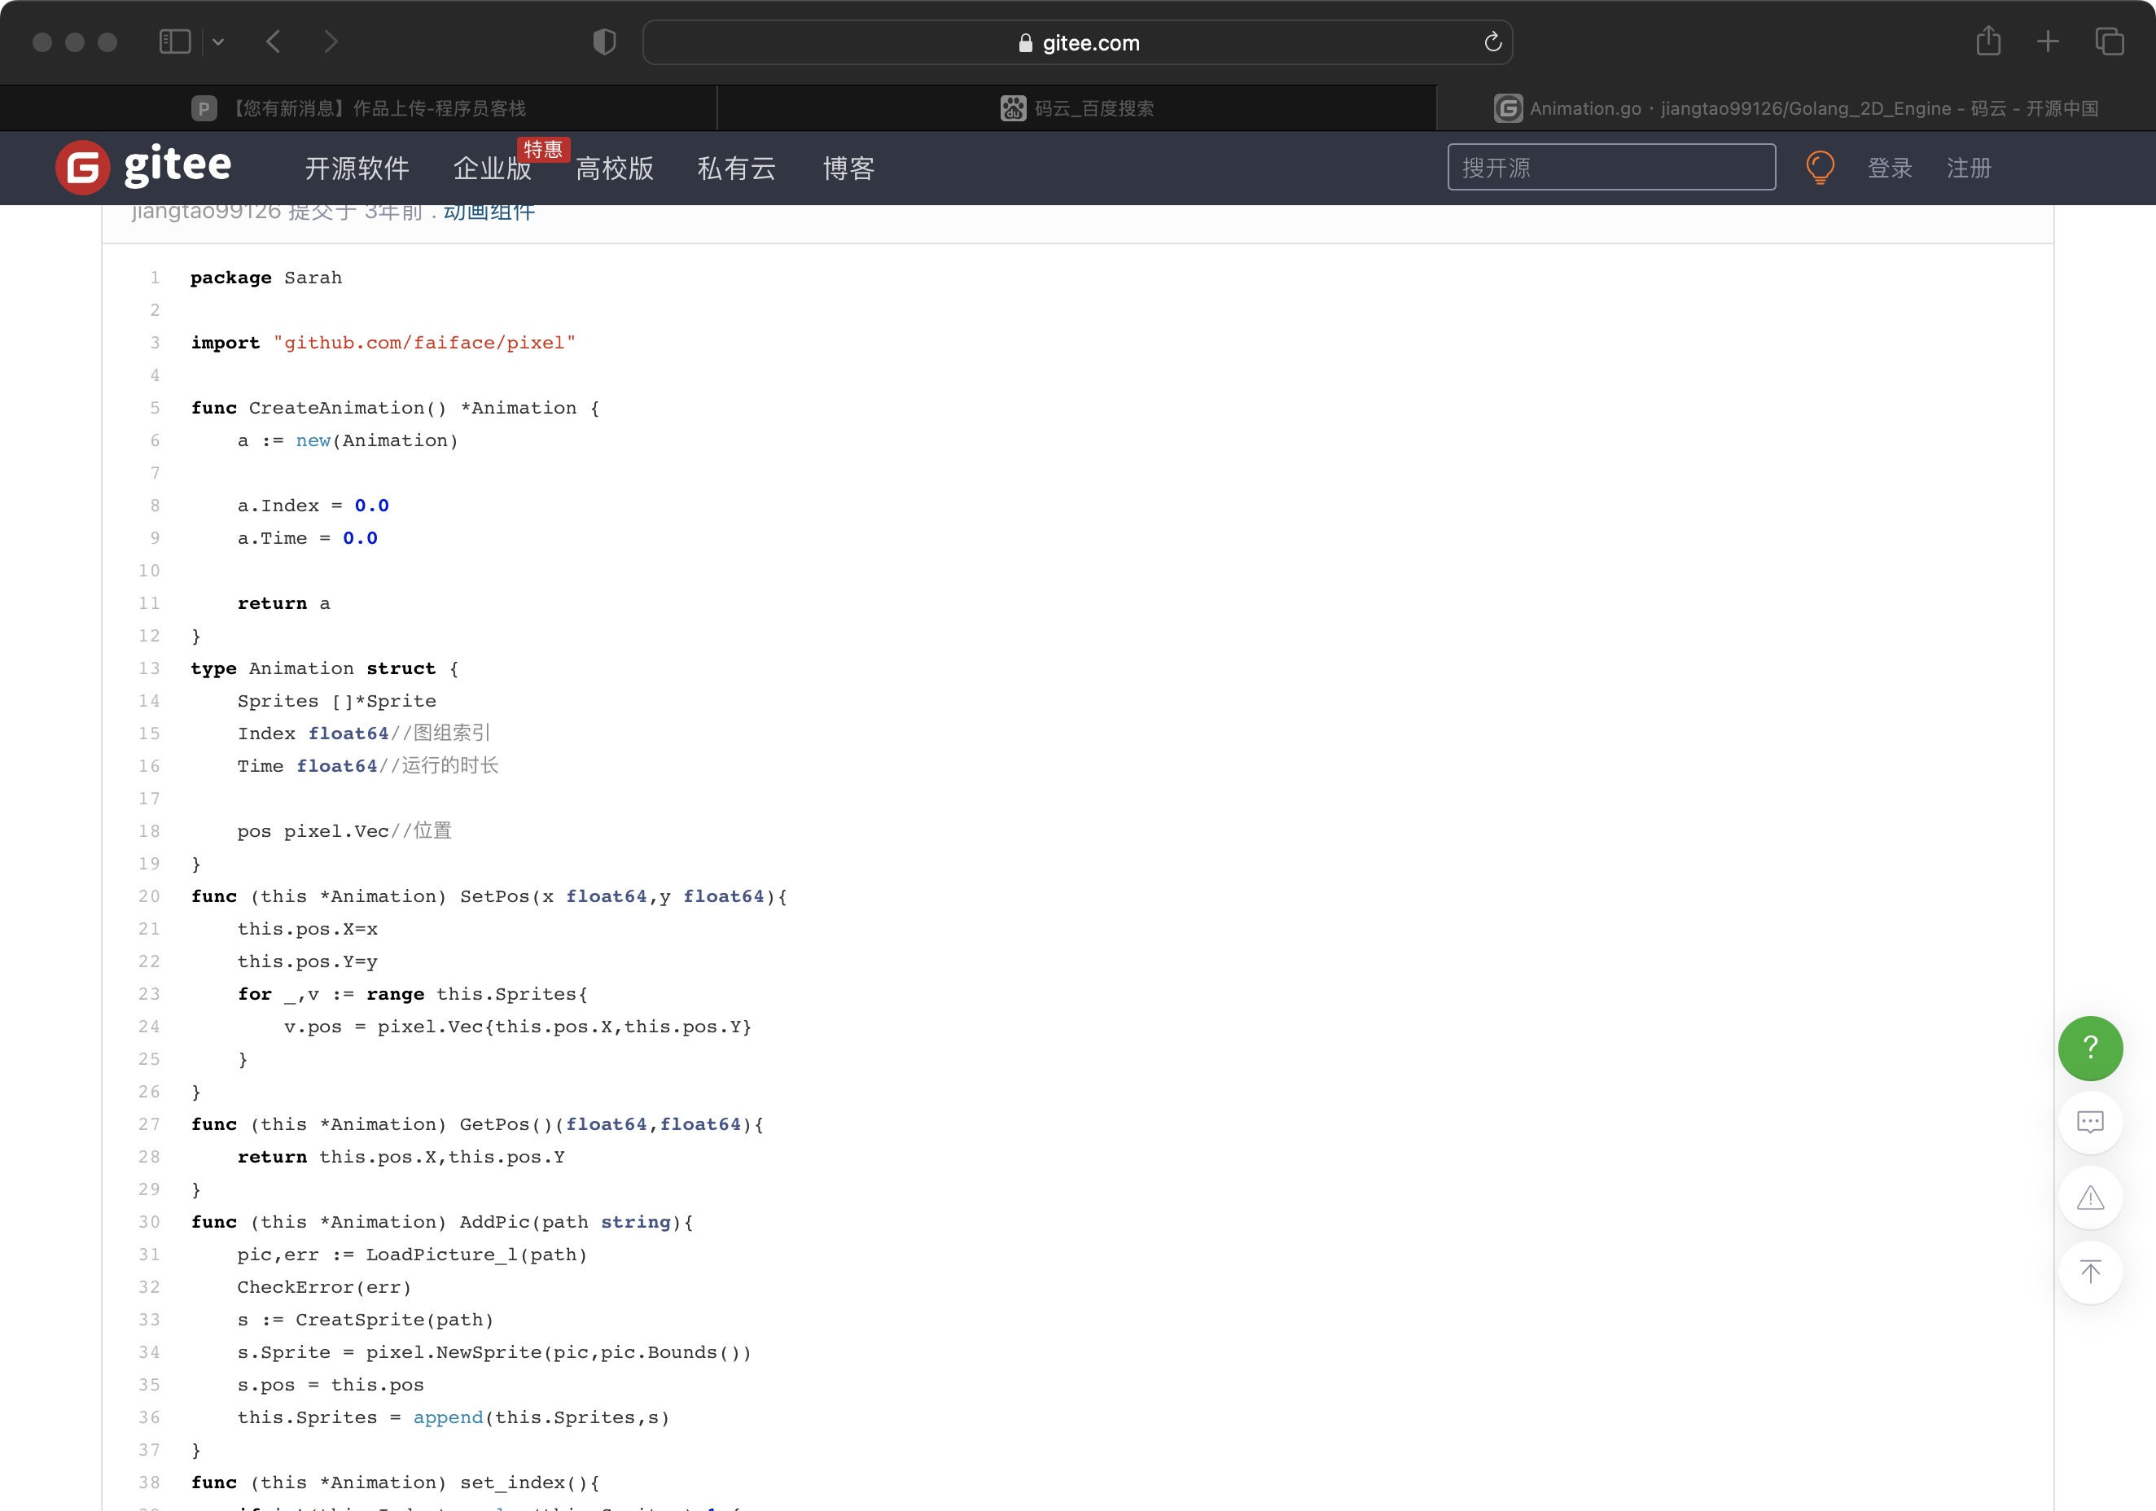Viewport: 2156px width, 1511px height.
Task: Switch to the 程序员客栈 作品上传 tab
Action: point(359,108)
